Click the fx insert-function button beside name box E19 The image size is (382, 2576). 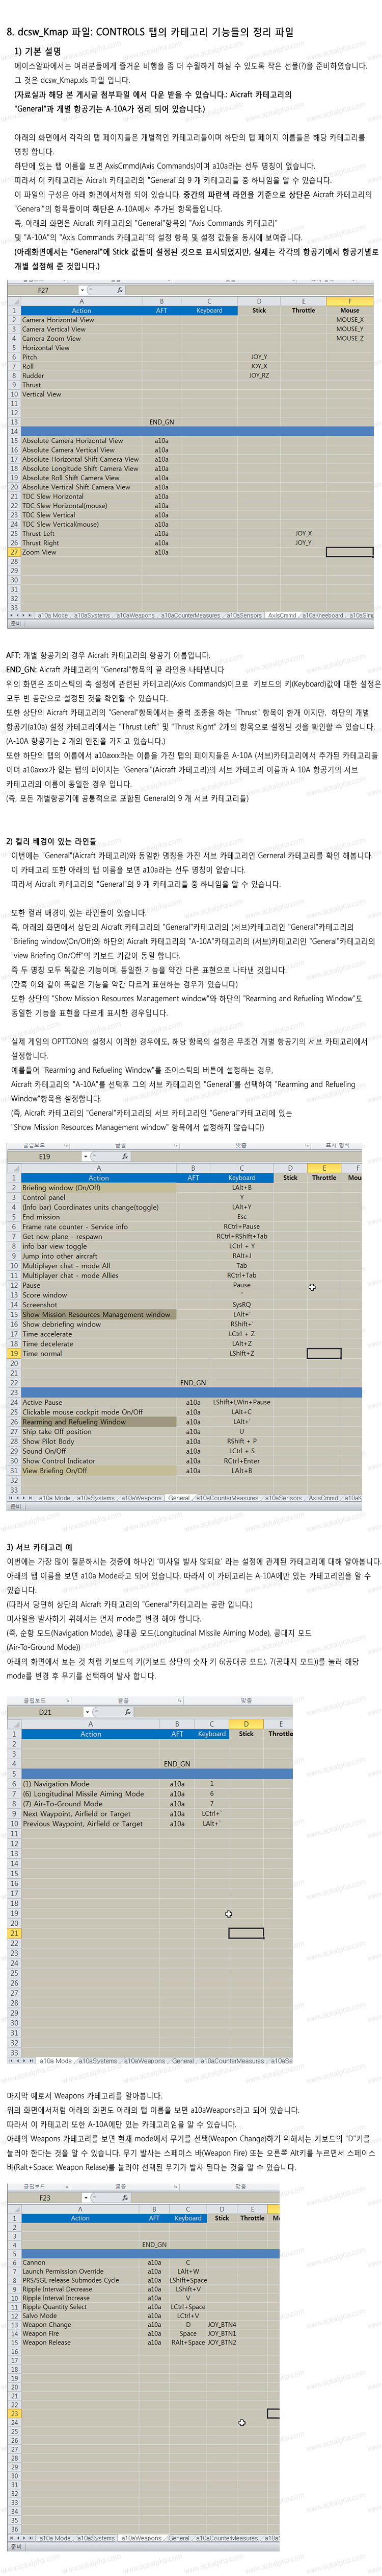point(126,1156)
